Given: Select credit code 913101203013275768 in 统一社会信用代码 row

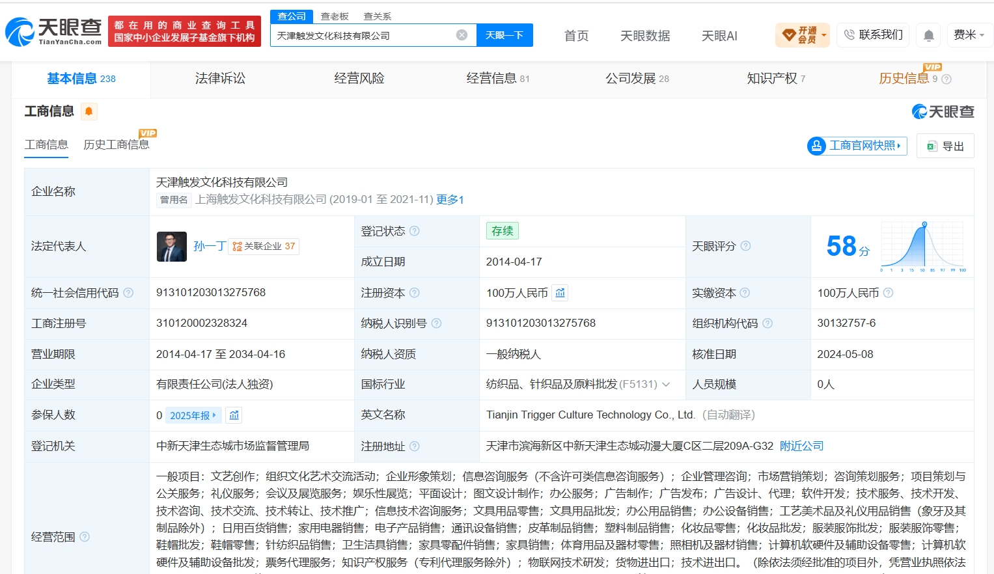Looking at the screenshot, I should point(211,292).
